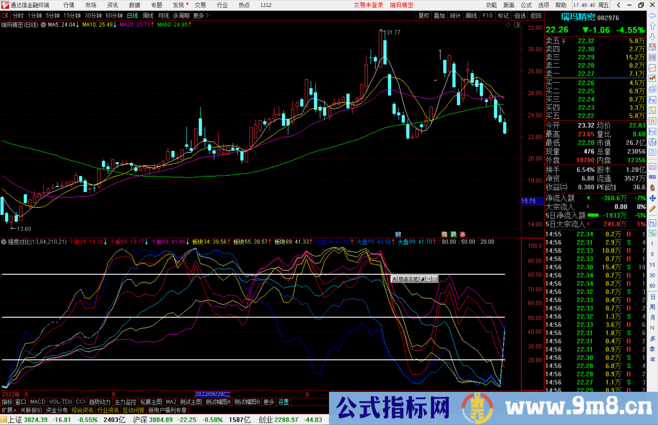
Task: Collapse the MA5 indicator using its circle toggle
Action: click(x=43, y=25)
